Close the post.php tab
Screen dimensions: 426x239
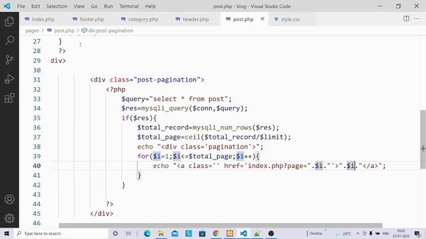pos(262,19)
